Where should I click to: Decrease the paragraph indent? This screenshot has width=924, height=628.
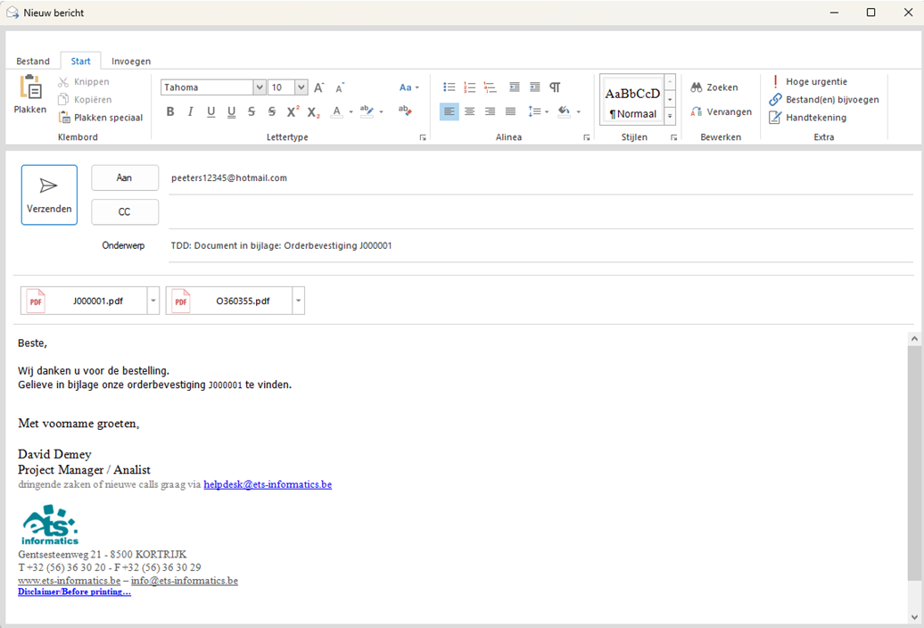[515, 87]
